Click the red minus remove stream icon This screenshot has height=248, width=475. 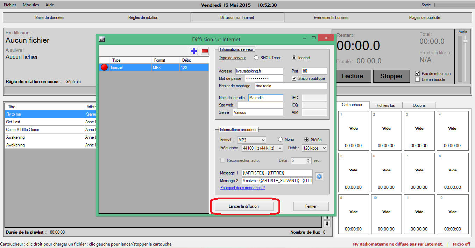(205, 51)
